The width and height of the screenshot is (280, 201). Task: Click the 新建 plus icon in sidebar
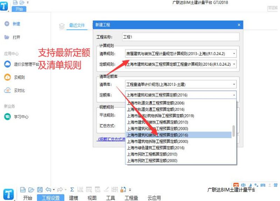pos(7,23)
